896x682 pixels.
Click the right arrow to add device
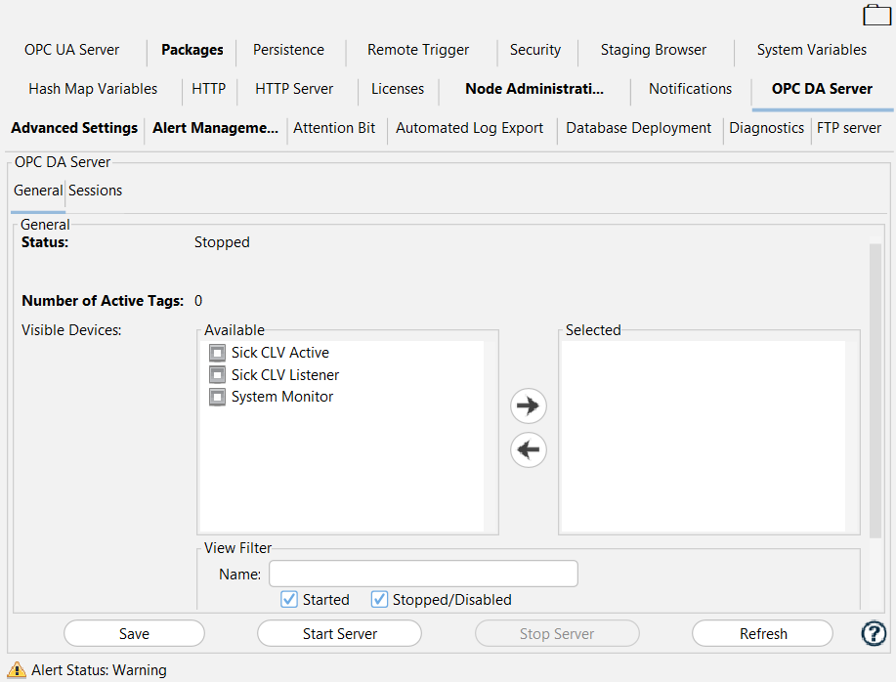point(529,406)
